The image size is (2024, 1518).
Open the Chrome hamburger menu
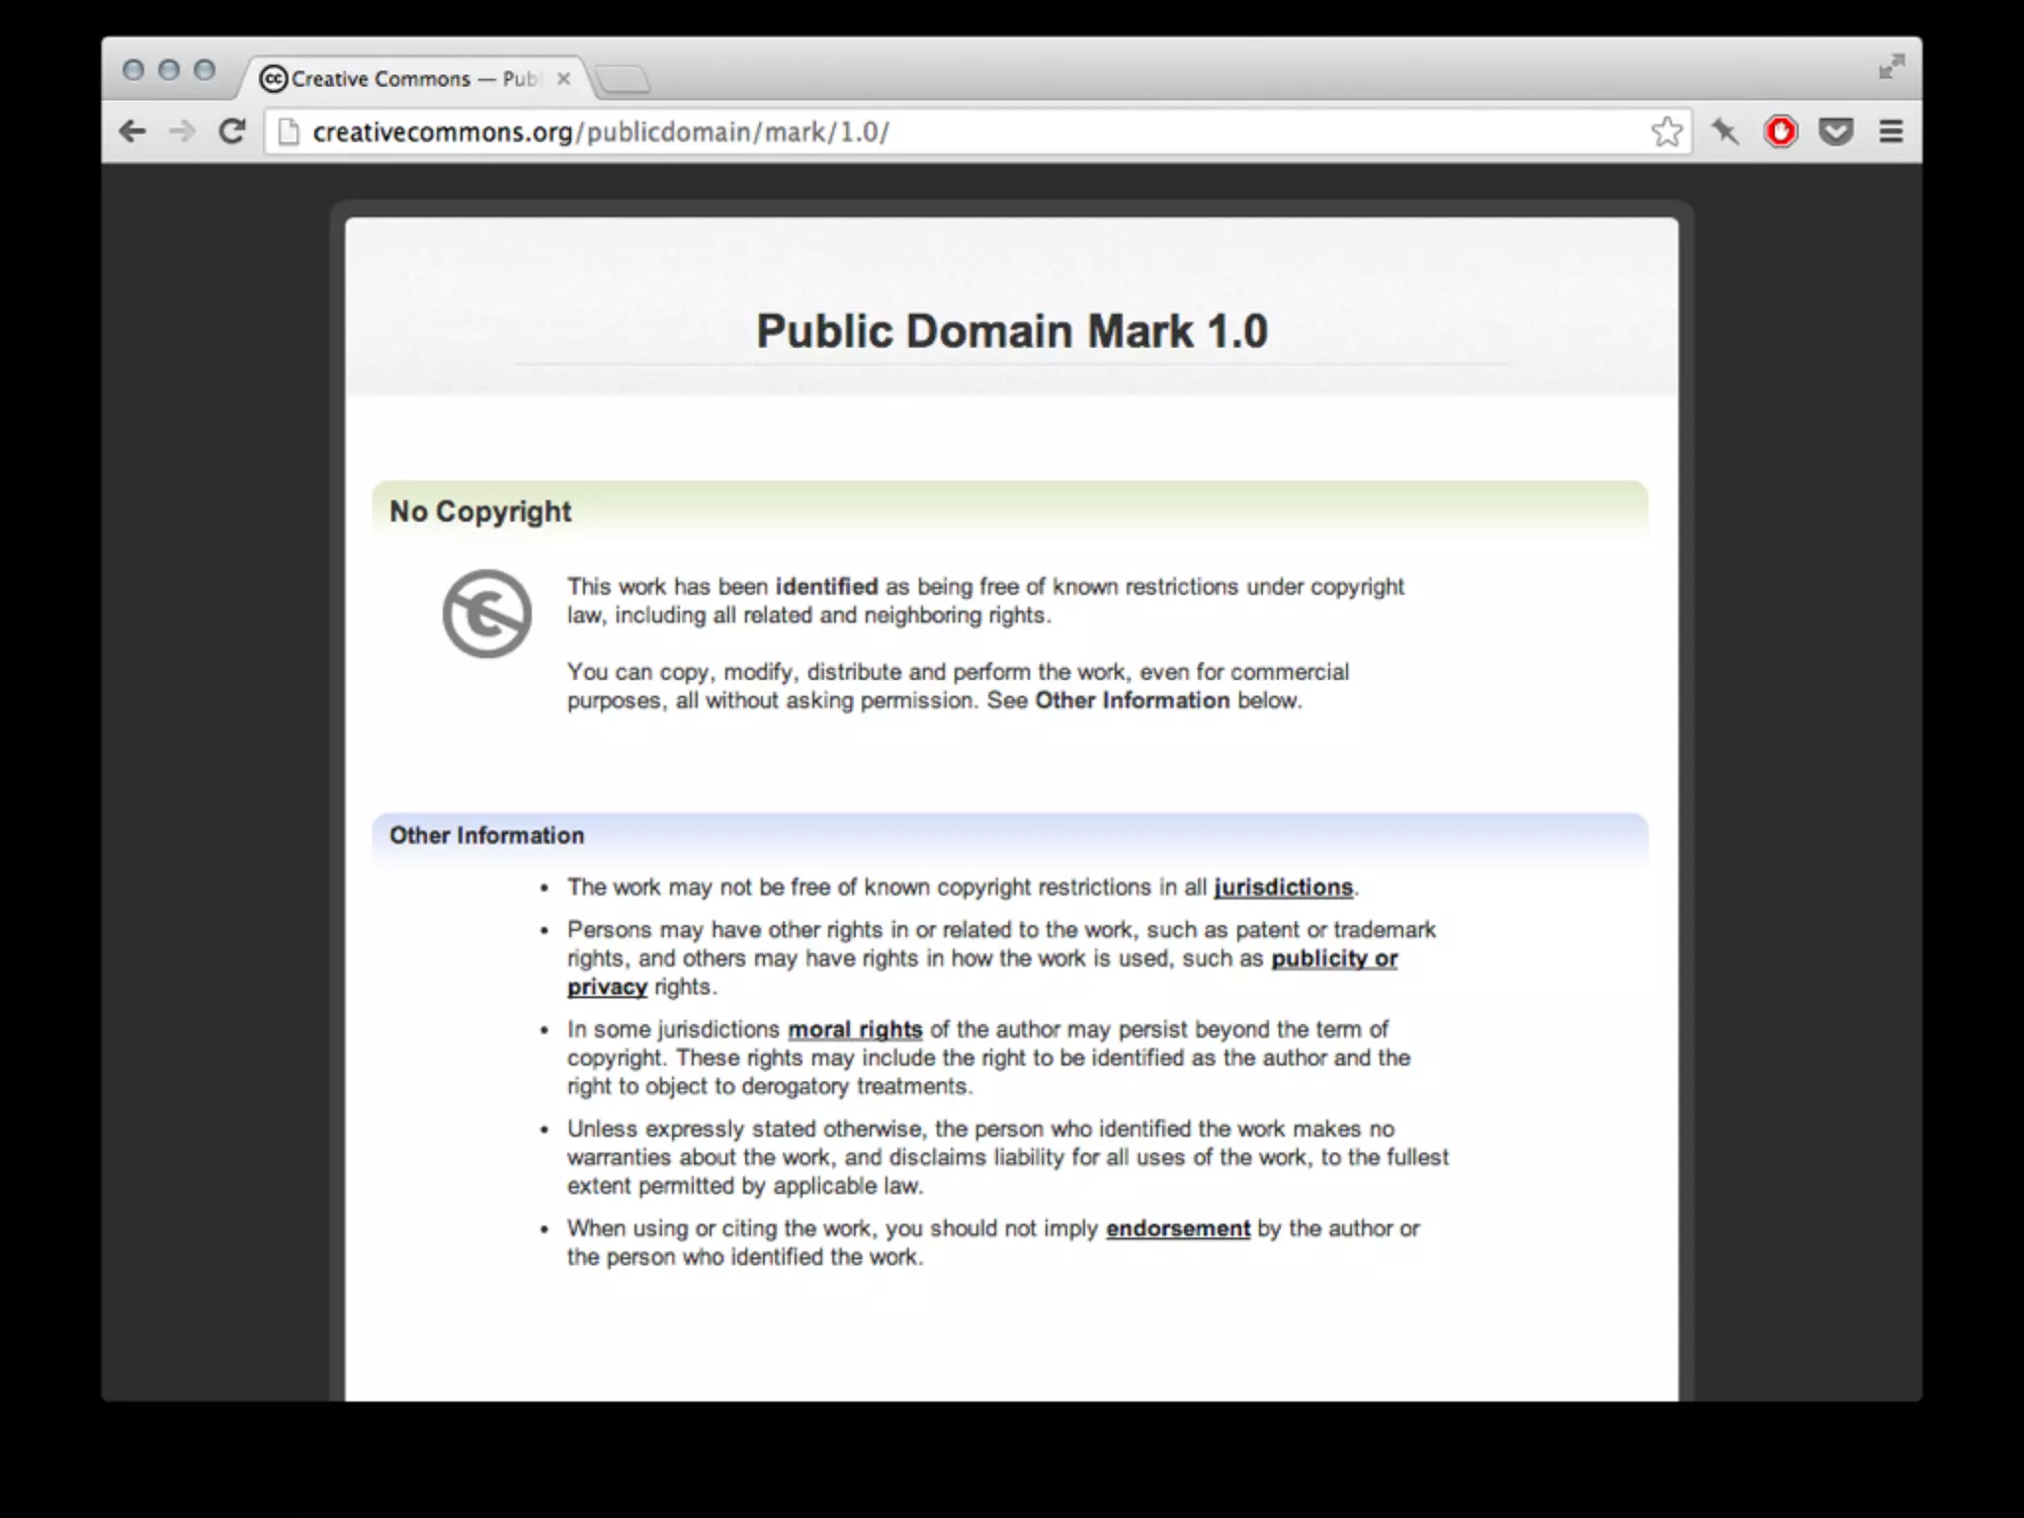1891,131
